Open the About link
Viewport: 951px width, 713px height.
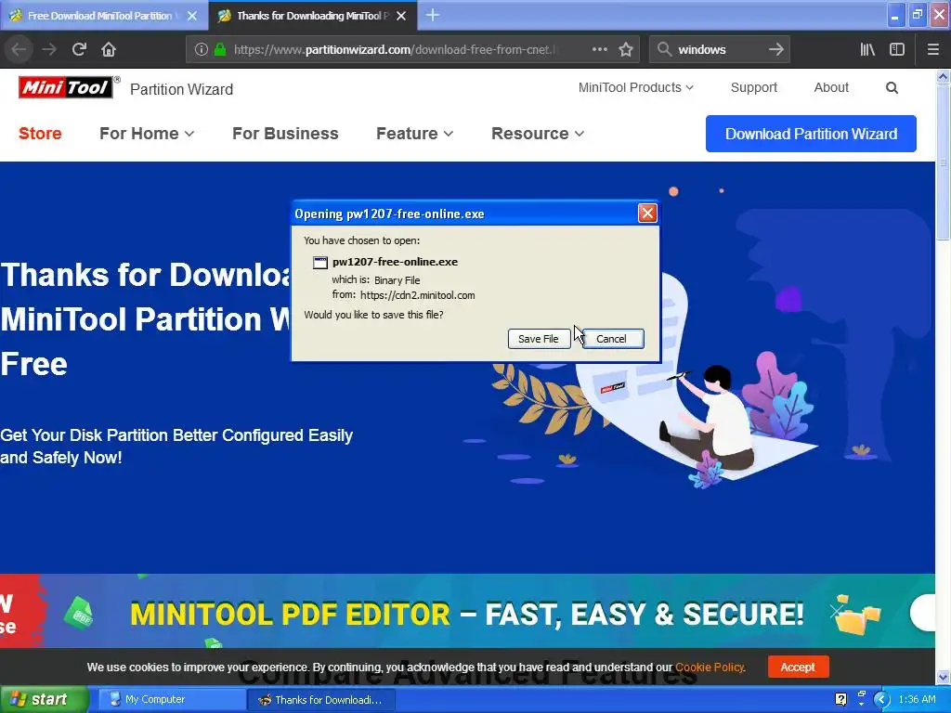point(831,87)
